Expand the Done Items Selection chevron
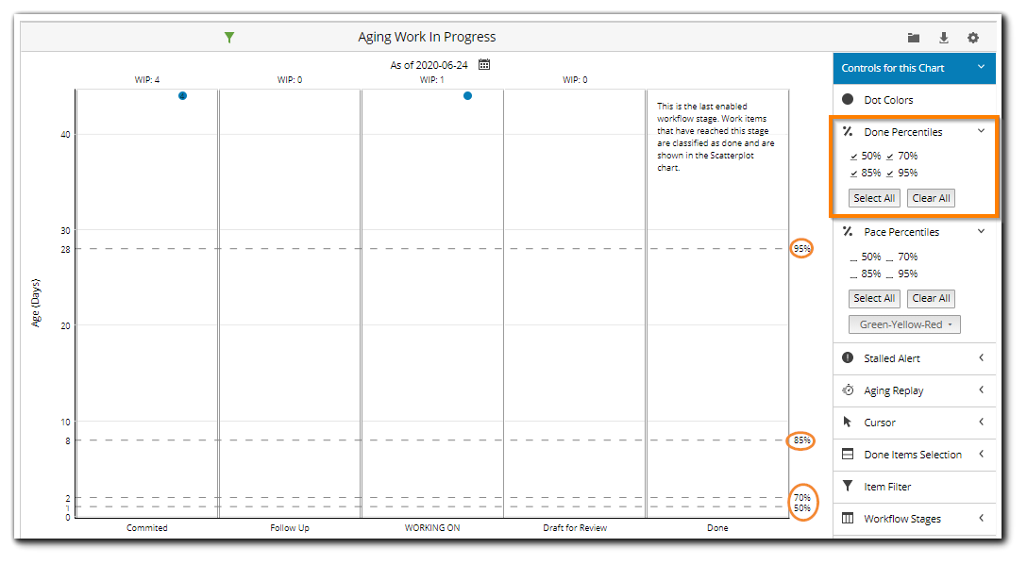The image size is (1027, 564). 981,454
